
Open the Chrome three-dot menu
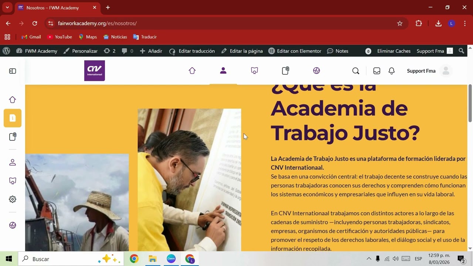click(465, 23)
